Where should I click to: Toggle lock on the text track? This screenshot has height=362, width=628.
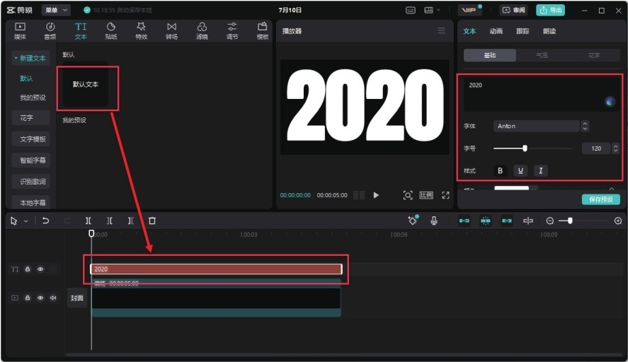pyautogui.click(x=28, y=269)
